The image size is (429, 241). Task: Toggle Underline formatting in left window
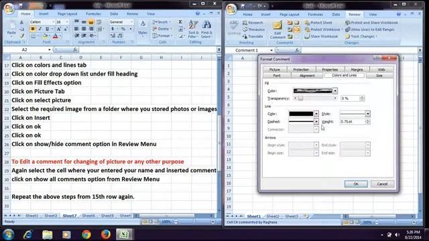pyautogui.click(x=47, y=29)
